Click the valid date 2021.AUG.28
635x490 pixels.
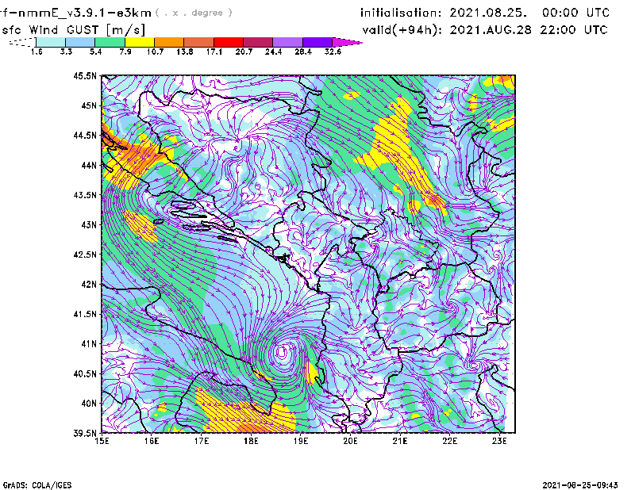[490, 30]
